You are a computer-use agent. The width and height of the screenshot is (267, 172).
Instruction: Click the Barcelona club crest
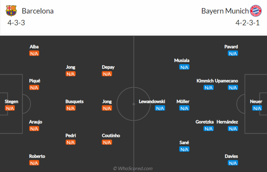[11, 11]
